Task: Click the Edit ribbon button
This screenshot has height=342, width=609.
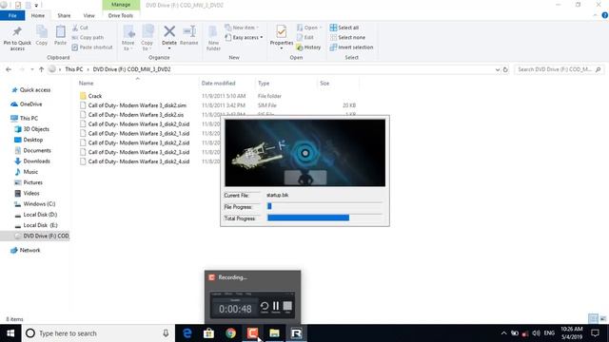Action: 305,37
